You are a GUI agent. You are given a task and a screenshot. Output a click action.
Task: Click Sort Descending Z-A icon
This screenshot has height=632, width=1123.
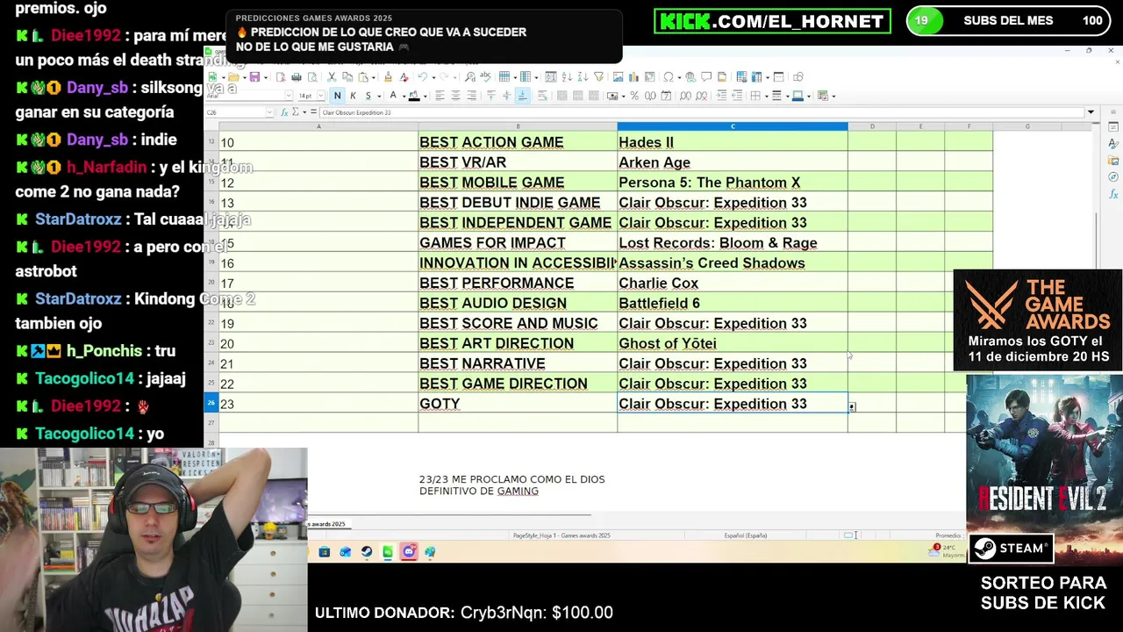tap(583, 77)
